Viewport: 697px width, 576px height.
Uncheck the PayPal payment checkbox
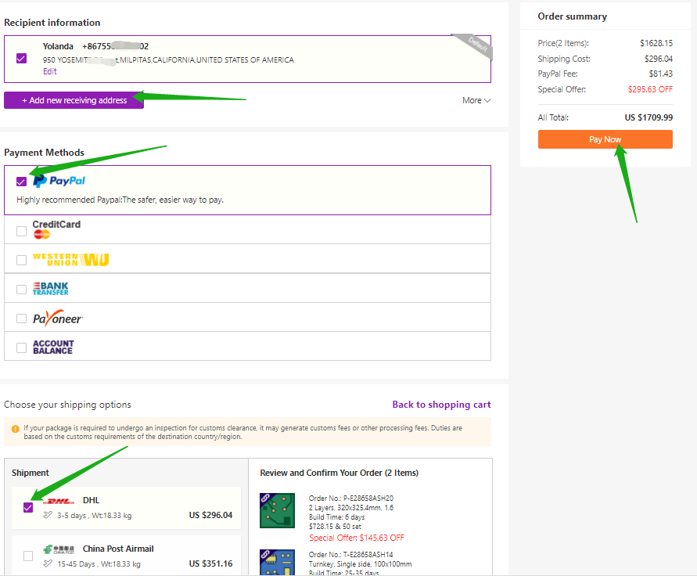pyautogui.click(x=21, y=182)
